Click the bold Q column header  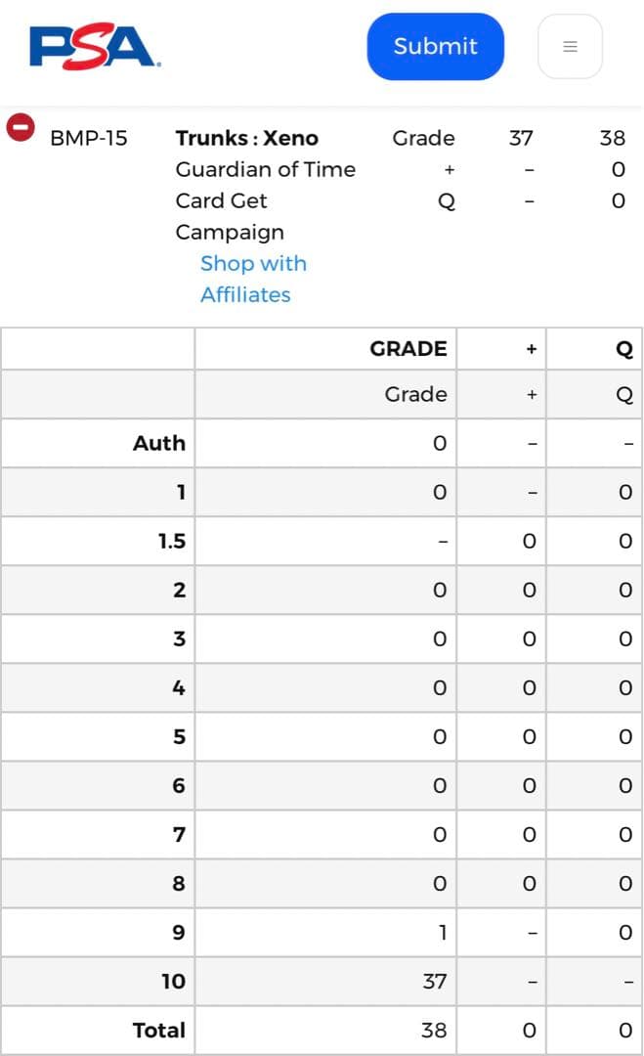tap(624, 349)
